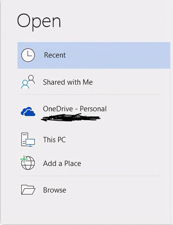Screen dimensions: 173x225
Task: Click the tower case in the This PC icon
Action: [x=24, y=139]
